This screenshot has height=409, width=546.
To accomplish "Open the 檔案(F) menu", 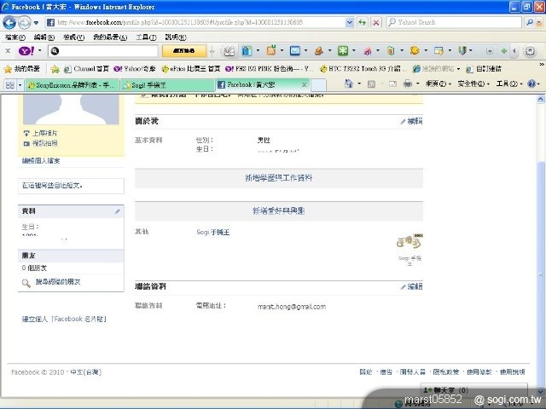I will [x=15, y=37].
